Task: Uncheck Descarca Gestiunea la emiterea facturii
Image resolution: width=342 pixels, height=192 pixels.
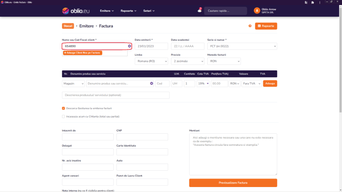Action: pos(63,108)
